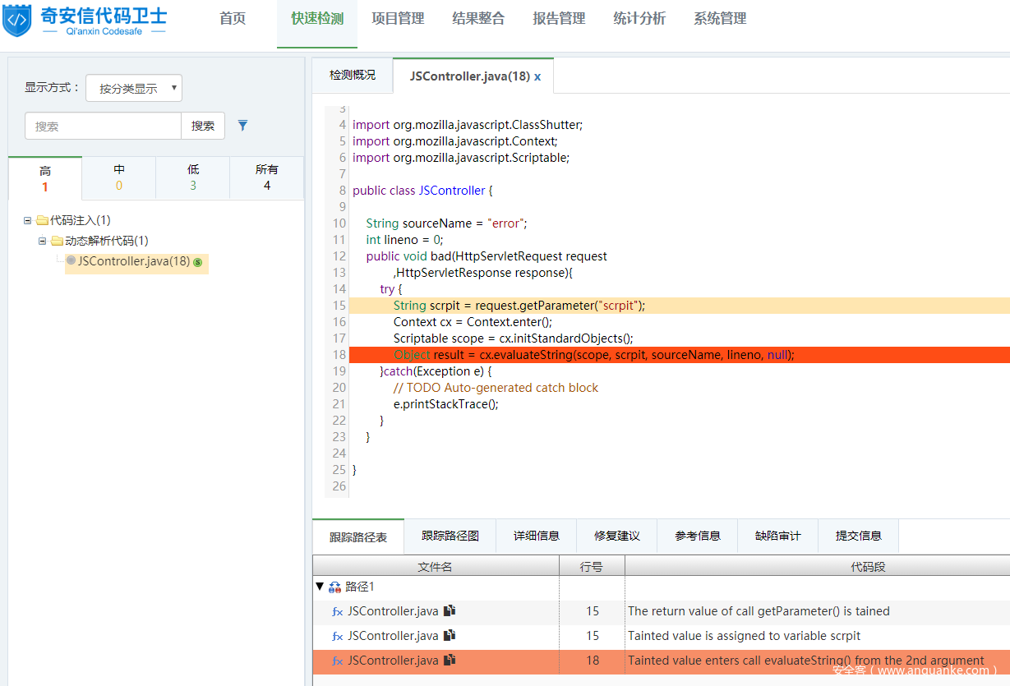This screenshot has width=1010, height=686.
Task: Click the 搜索 button
Action: pos(203,126)
